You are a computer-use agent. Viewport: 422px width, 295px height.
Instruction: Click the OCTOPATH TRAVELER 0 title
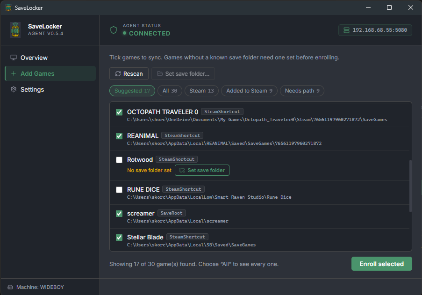(163, 112)
